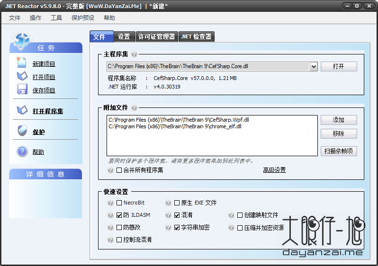The image size is (378, 266).
Task: Click the 保护 link in task panel
Action: [38, 132]
